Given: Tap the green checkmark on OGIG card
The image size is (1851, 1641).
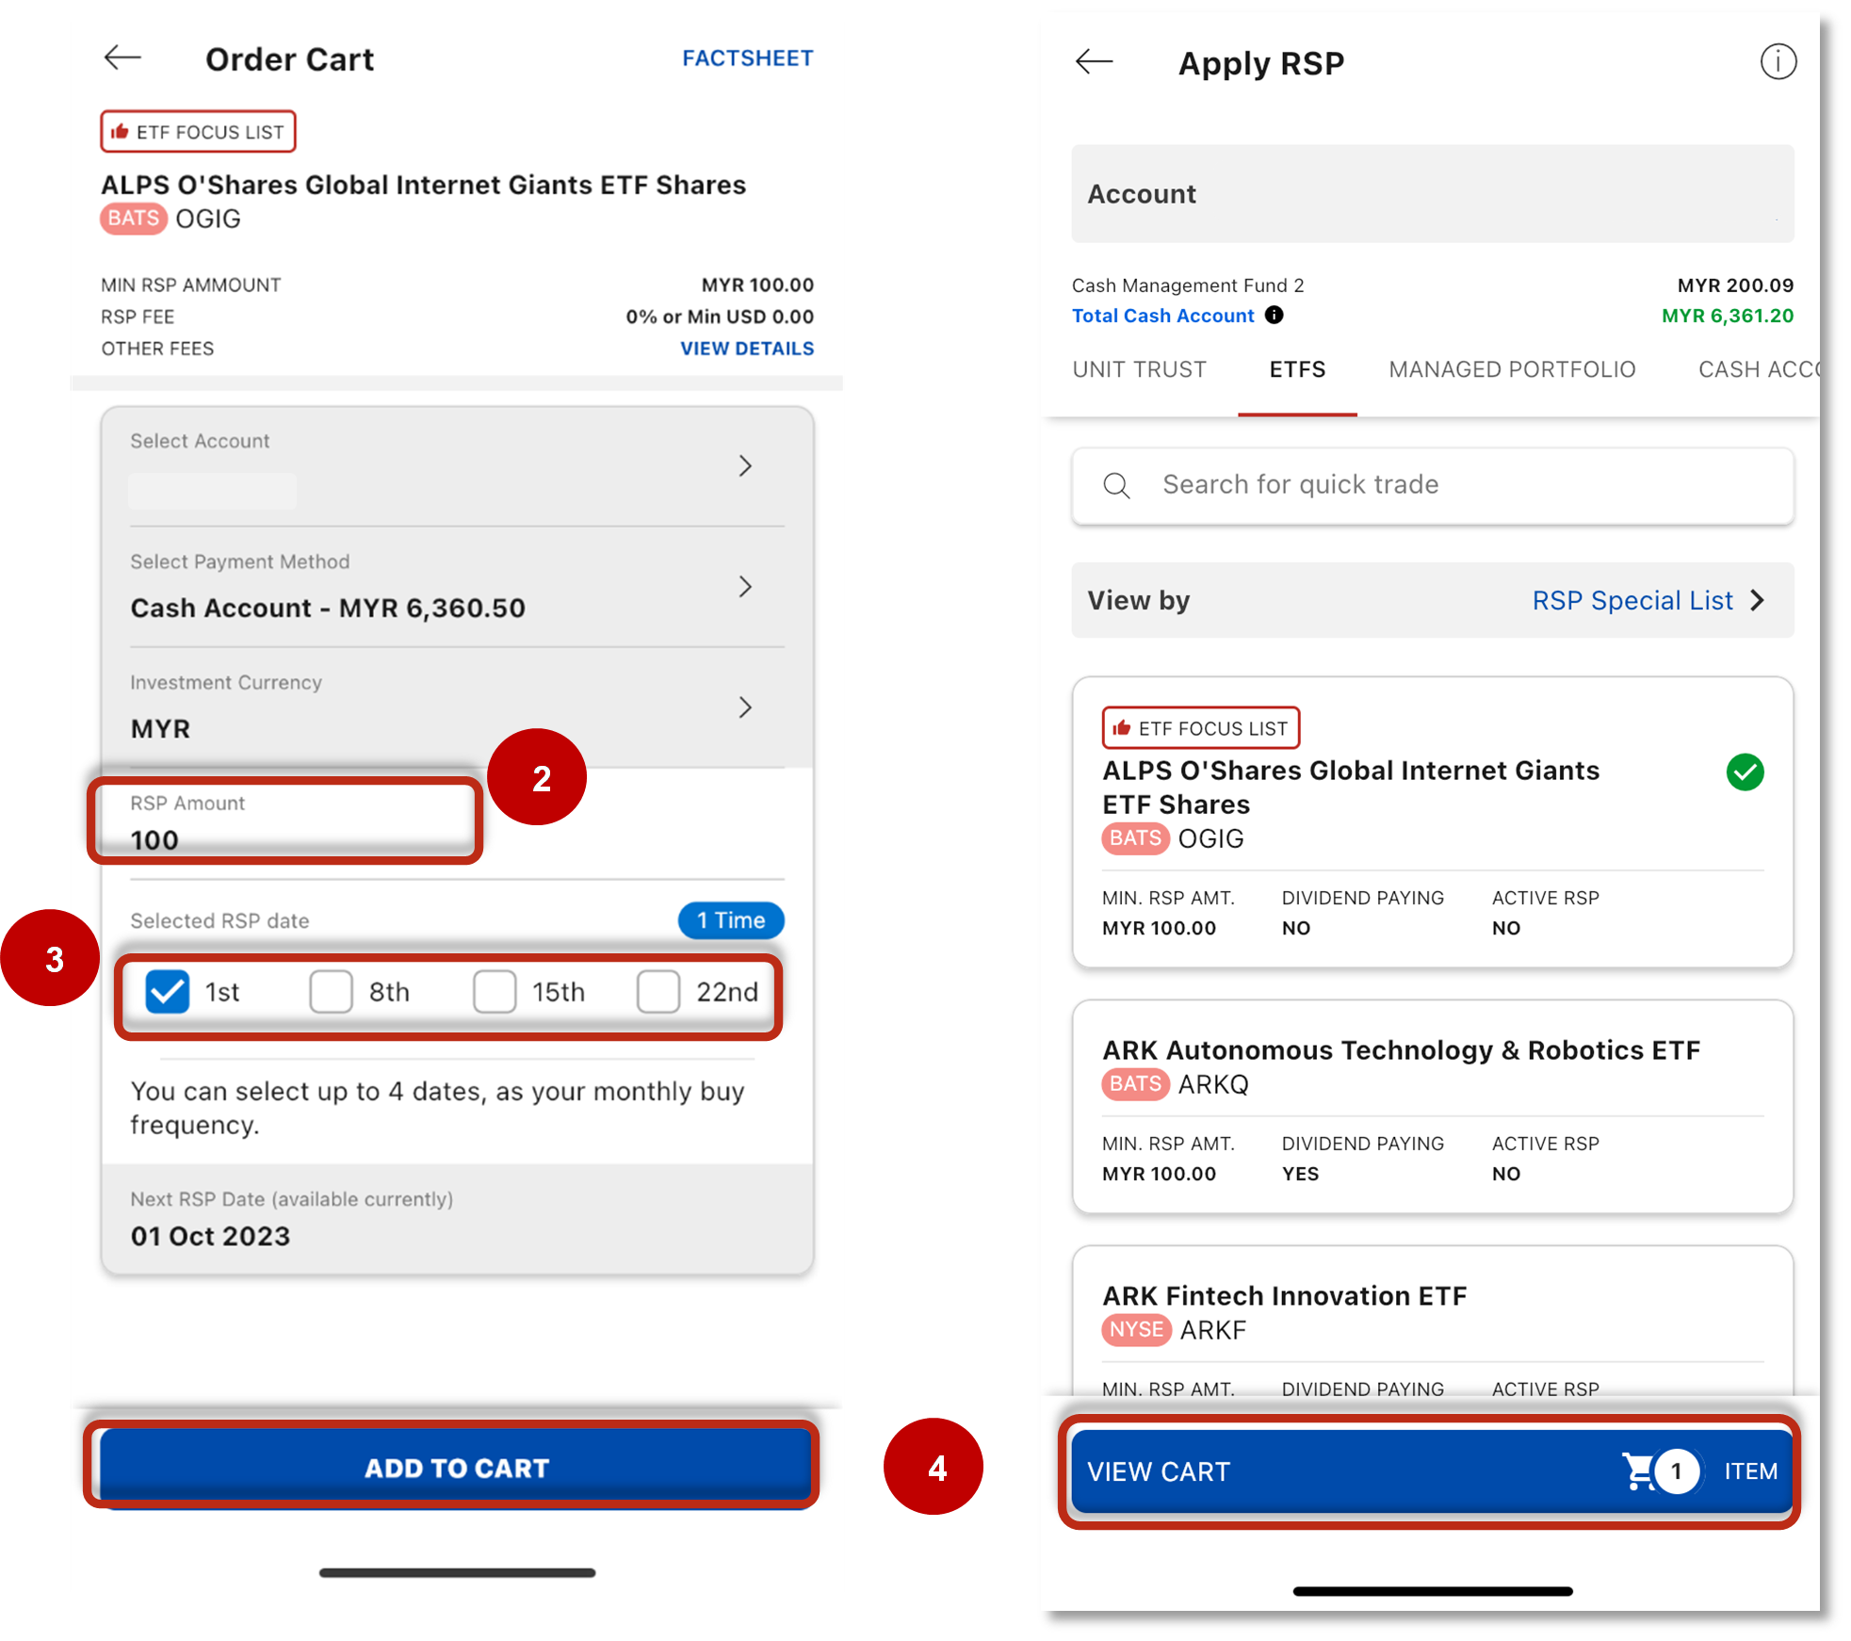Looking at the screenshot, I should tap(1745, 772).
